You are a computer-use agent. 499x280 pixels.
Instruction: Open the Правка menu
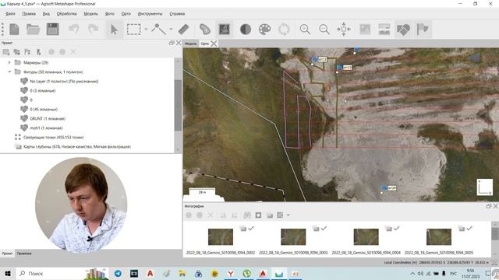[x=29, y=14]
